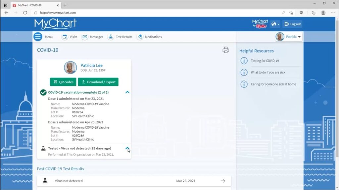This screenshot has width=339, height=190.
Task: Open What to do if you are sick
Action: pos(268,72)
